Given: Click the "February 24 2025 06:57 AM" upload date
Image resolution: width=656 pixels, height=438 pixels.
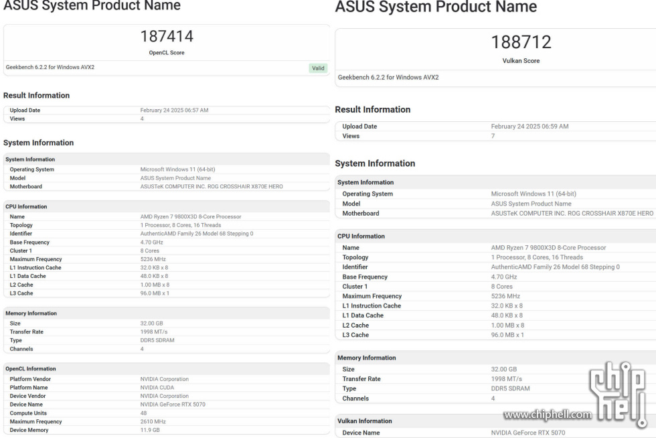Looking at the screenshot, I should pyautogui.click(x=174, y=110).
